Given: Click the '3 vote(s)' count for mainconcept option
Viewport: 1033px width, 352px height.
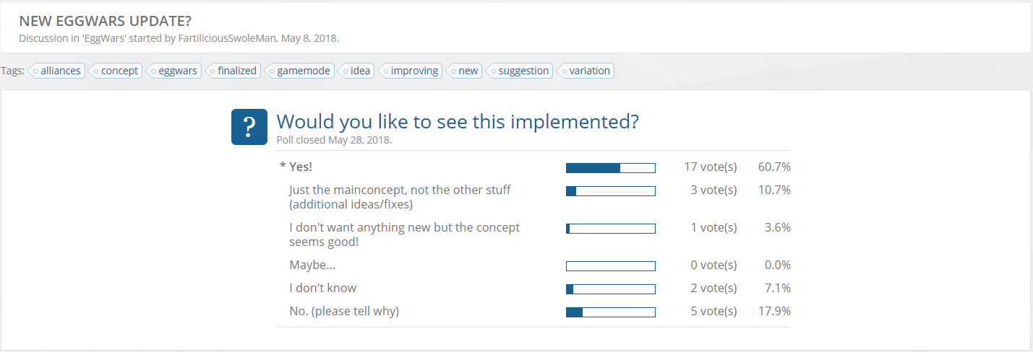Looking at the screenshot, I should coord(713,190).
